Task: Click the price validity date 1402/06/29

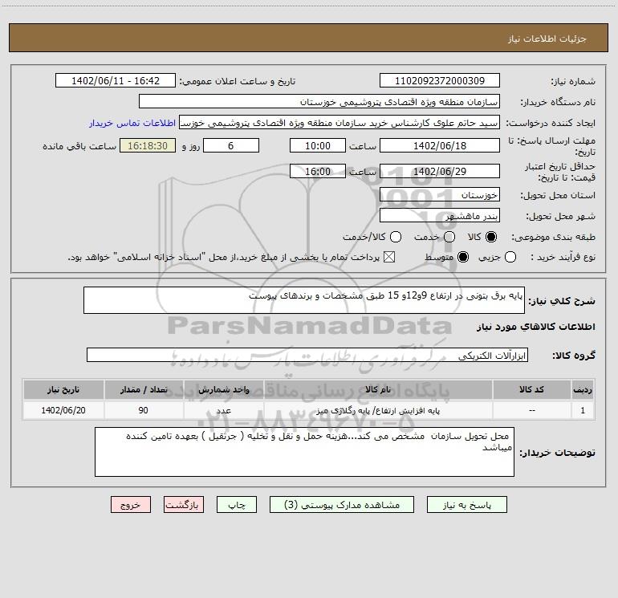Action: 440,171
